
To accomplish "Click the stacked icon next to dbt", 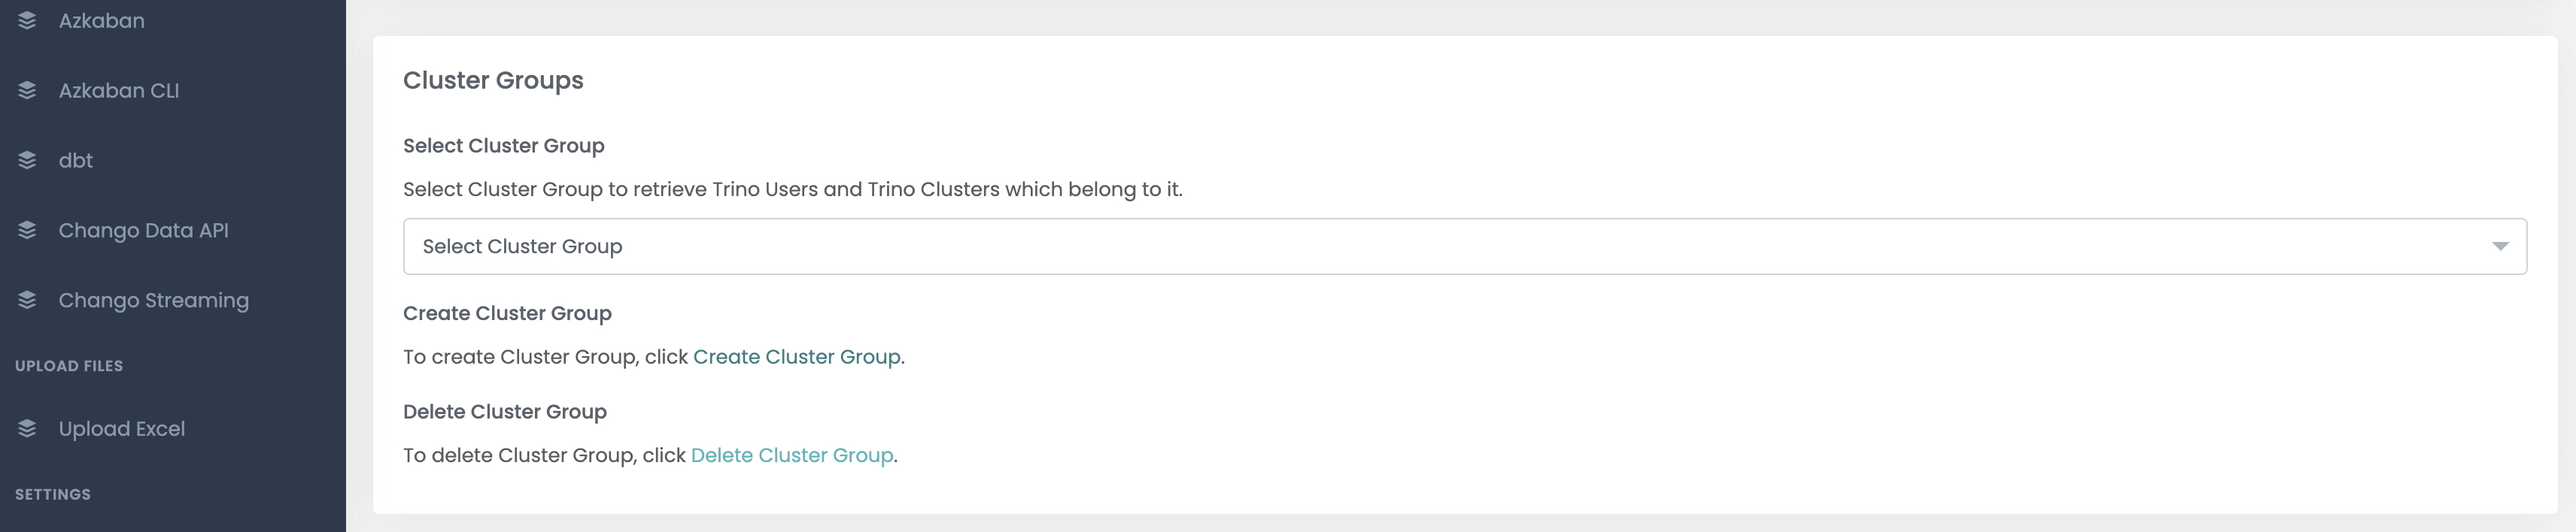I will coord(27,160).
